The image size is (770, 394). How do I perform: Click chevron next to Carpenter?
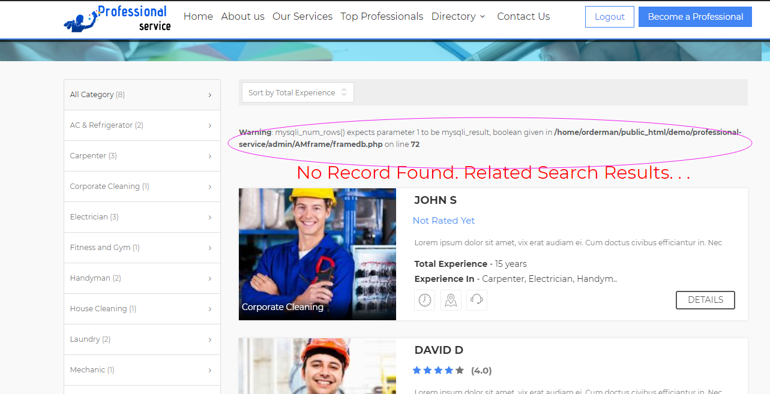coord(209,157)
